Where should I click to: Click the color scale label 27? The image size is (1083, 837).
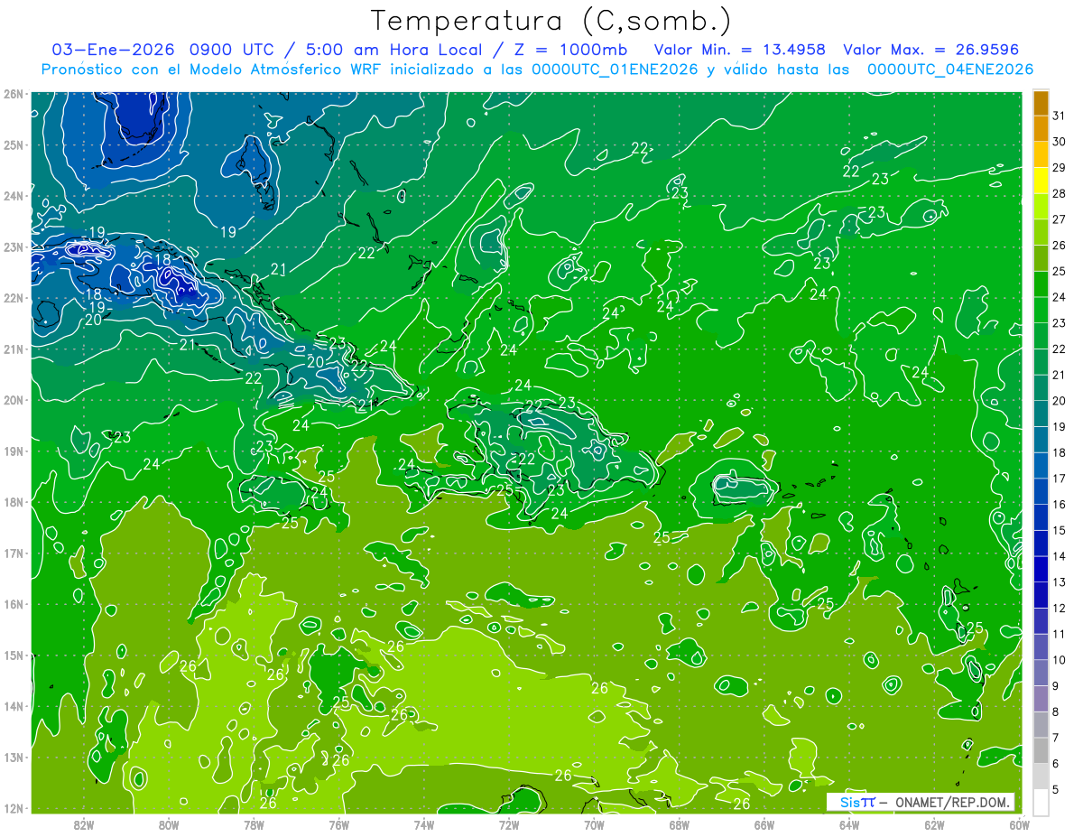pyautogui.click(x=1060, y=219)
